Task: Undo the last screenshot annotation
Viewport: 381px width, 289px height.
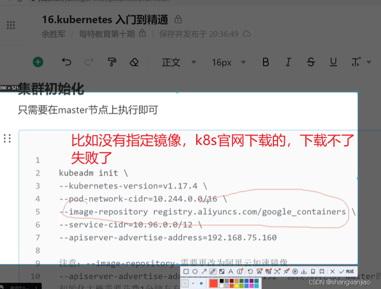Action: point(250,271)
